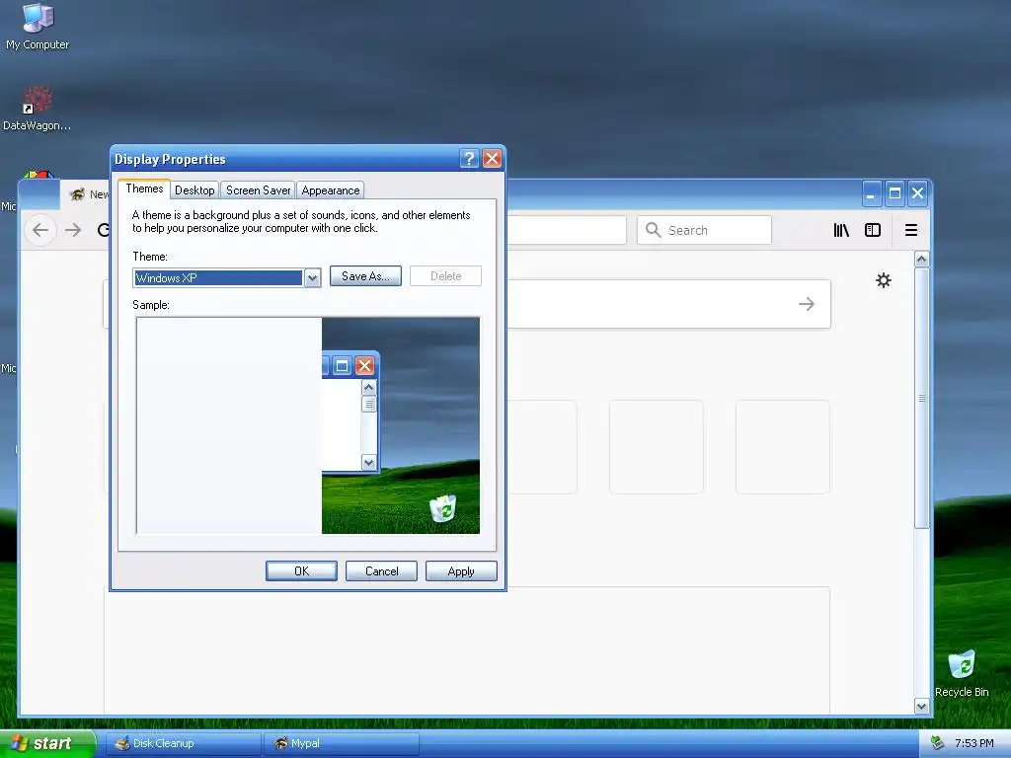This screenshot has width=1011, height=758.
Task: Switch to Disk Cleanup in taskbar
Action: (x=183, y=743)
